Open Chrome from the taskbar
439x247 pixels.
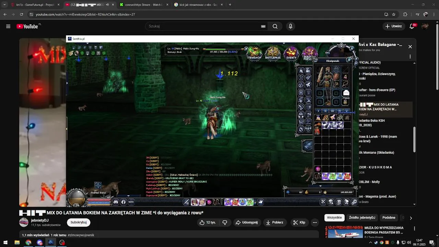(28, 243)
